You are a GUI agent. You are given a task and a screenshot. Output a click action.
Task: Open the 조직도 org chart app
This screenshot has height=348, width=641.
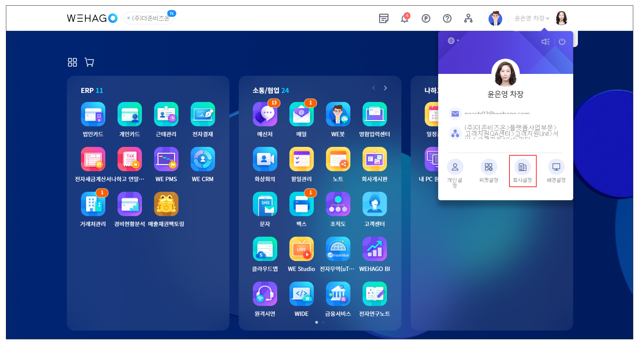coord(338,204)
